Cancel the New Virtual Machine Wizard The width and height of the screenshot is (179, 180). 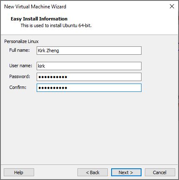click(160, 172)
